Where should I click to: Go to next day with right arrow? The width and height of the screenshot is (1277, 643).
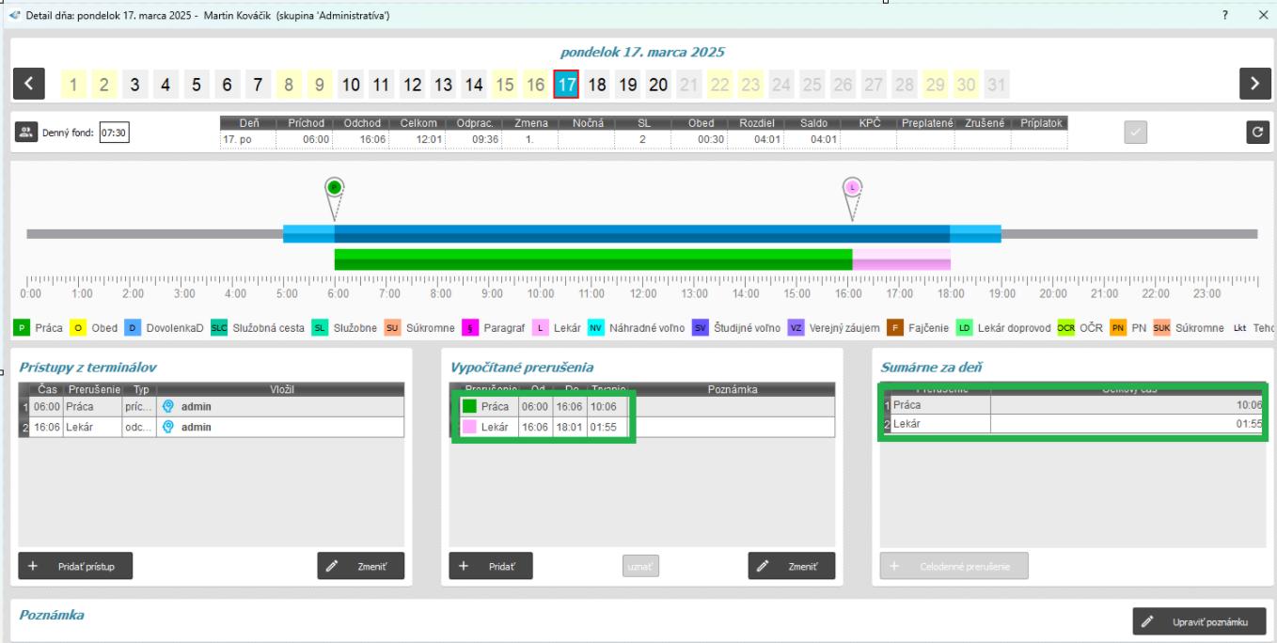pos(1254,85)
